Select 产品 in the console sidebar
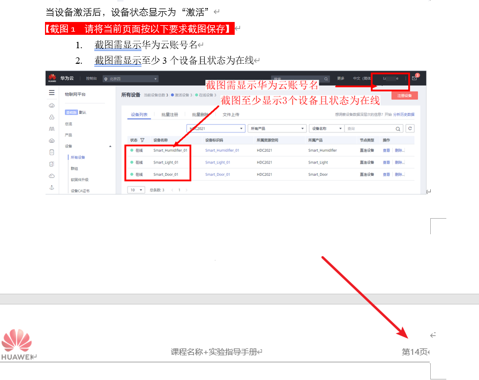 click(x=69, y=135)
